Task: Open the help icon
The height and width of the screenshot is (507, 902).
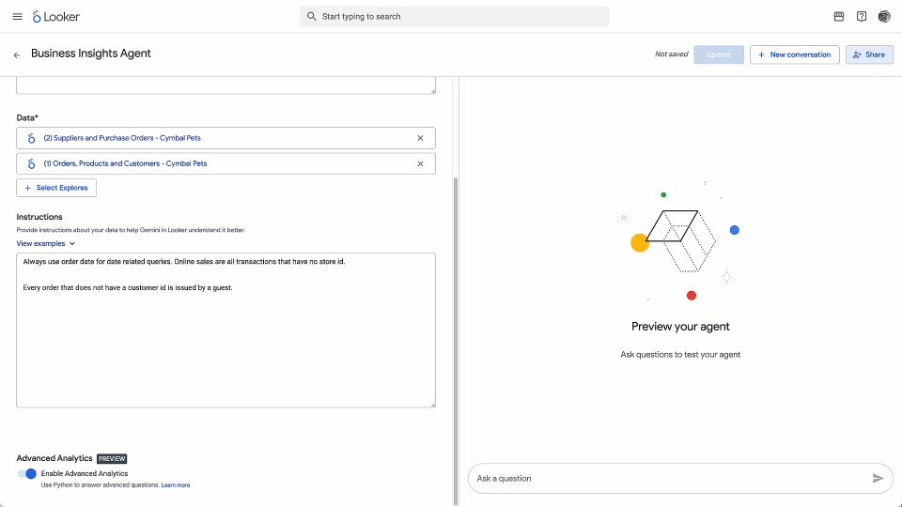Action: (x=862, y=17)
